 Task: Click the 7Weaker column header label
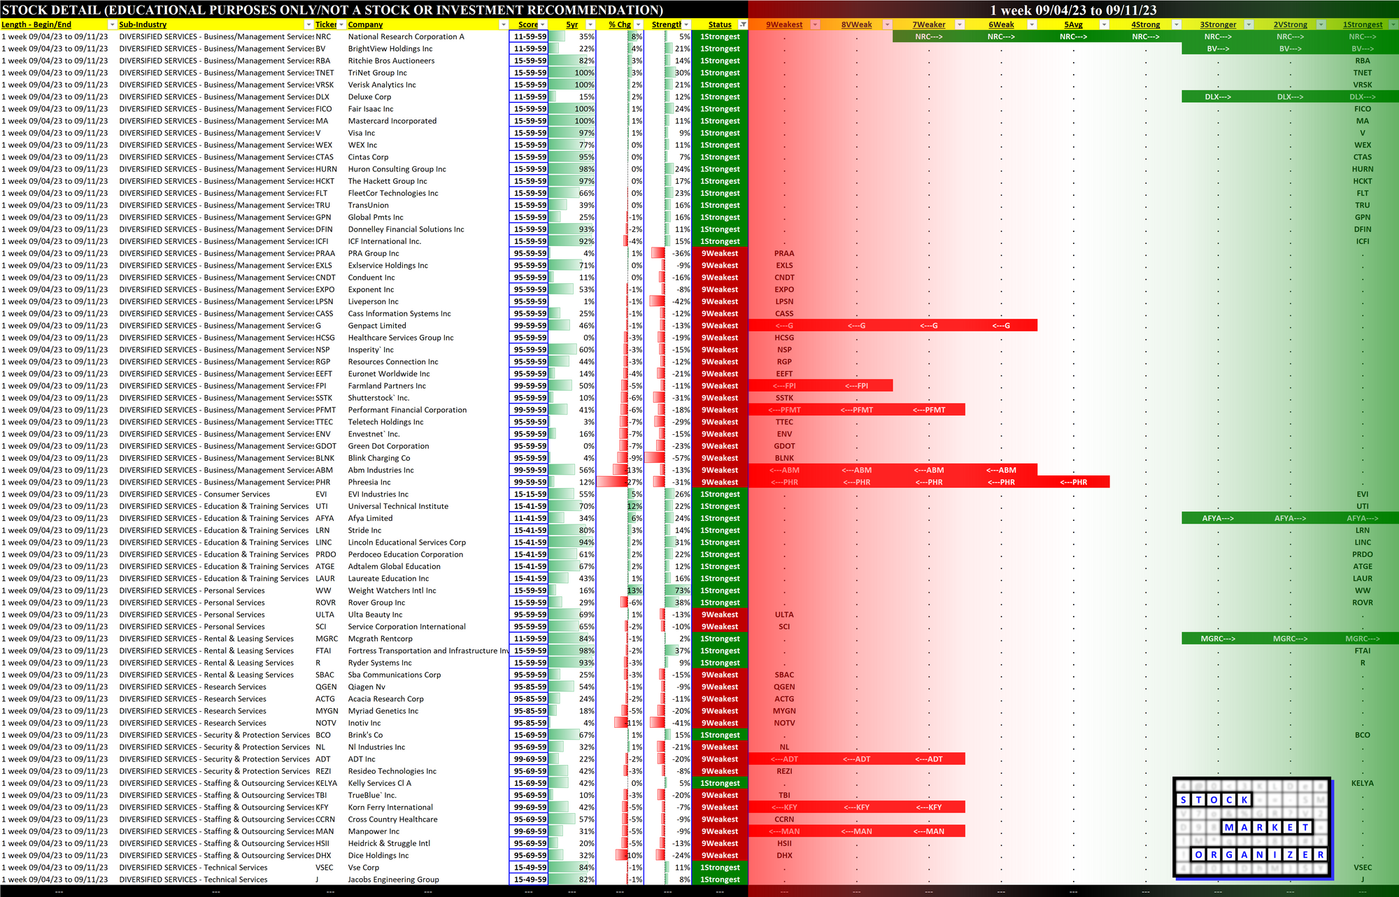pos(928,24)
